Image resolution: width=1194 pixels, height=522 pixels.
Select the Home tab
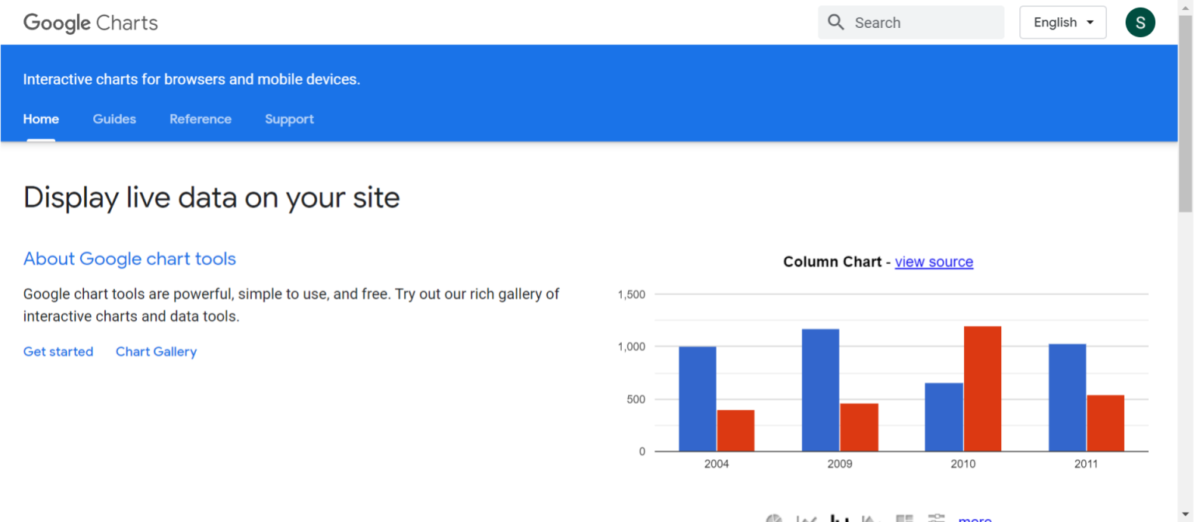pos(40,119)
